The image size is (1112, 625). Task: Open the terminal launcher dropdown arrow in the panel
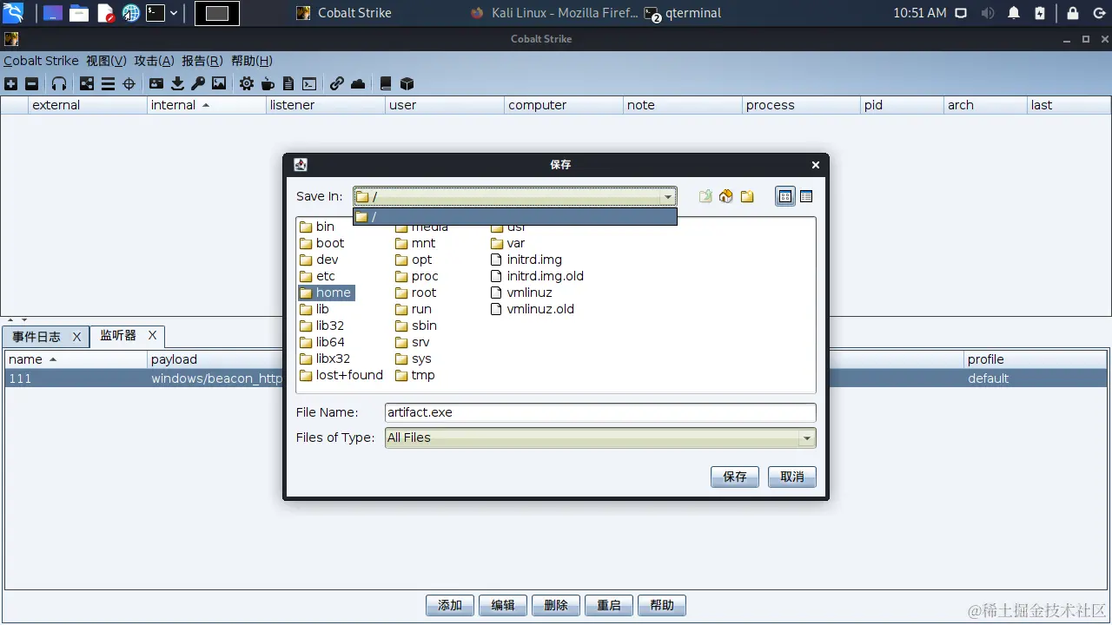pos(174,13)
